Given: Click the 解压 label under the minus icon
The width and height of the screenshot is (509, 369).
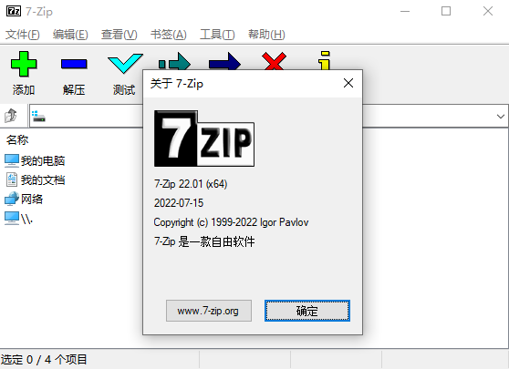Looking at the screenshot, I should coord(74,90).
